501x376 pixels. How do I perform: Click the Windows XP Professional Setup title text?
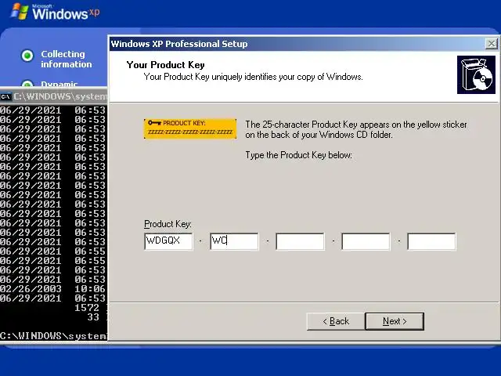coord(179,44)
